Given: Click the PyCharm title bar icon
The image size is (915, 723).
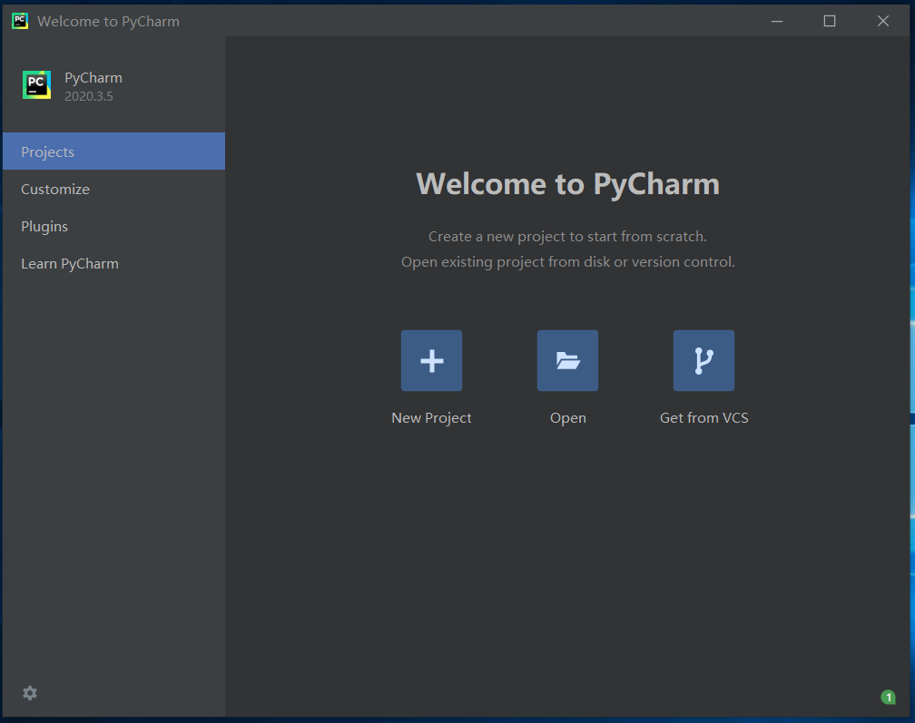Looking at the screenshot, I should 20,21.
